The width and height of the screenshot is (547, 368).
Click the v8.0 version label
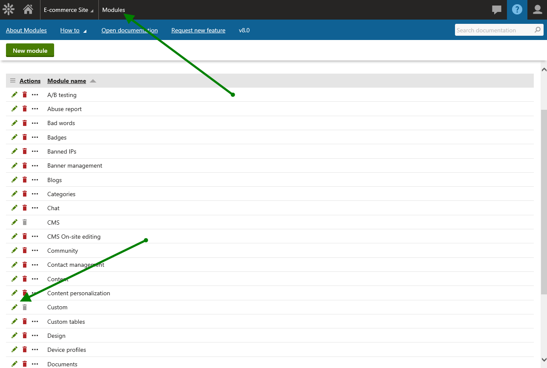tap(244, 30)
